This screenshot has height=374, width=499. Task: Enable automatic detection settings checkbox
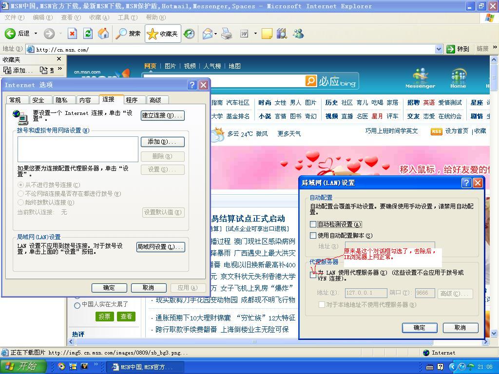pyautogui.click(x=313, y=224)
